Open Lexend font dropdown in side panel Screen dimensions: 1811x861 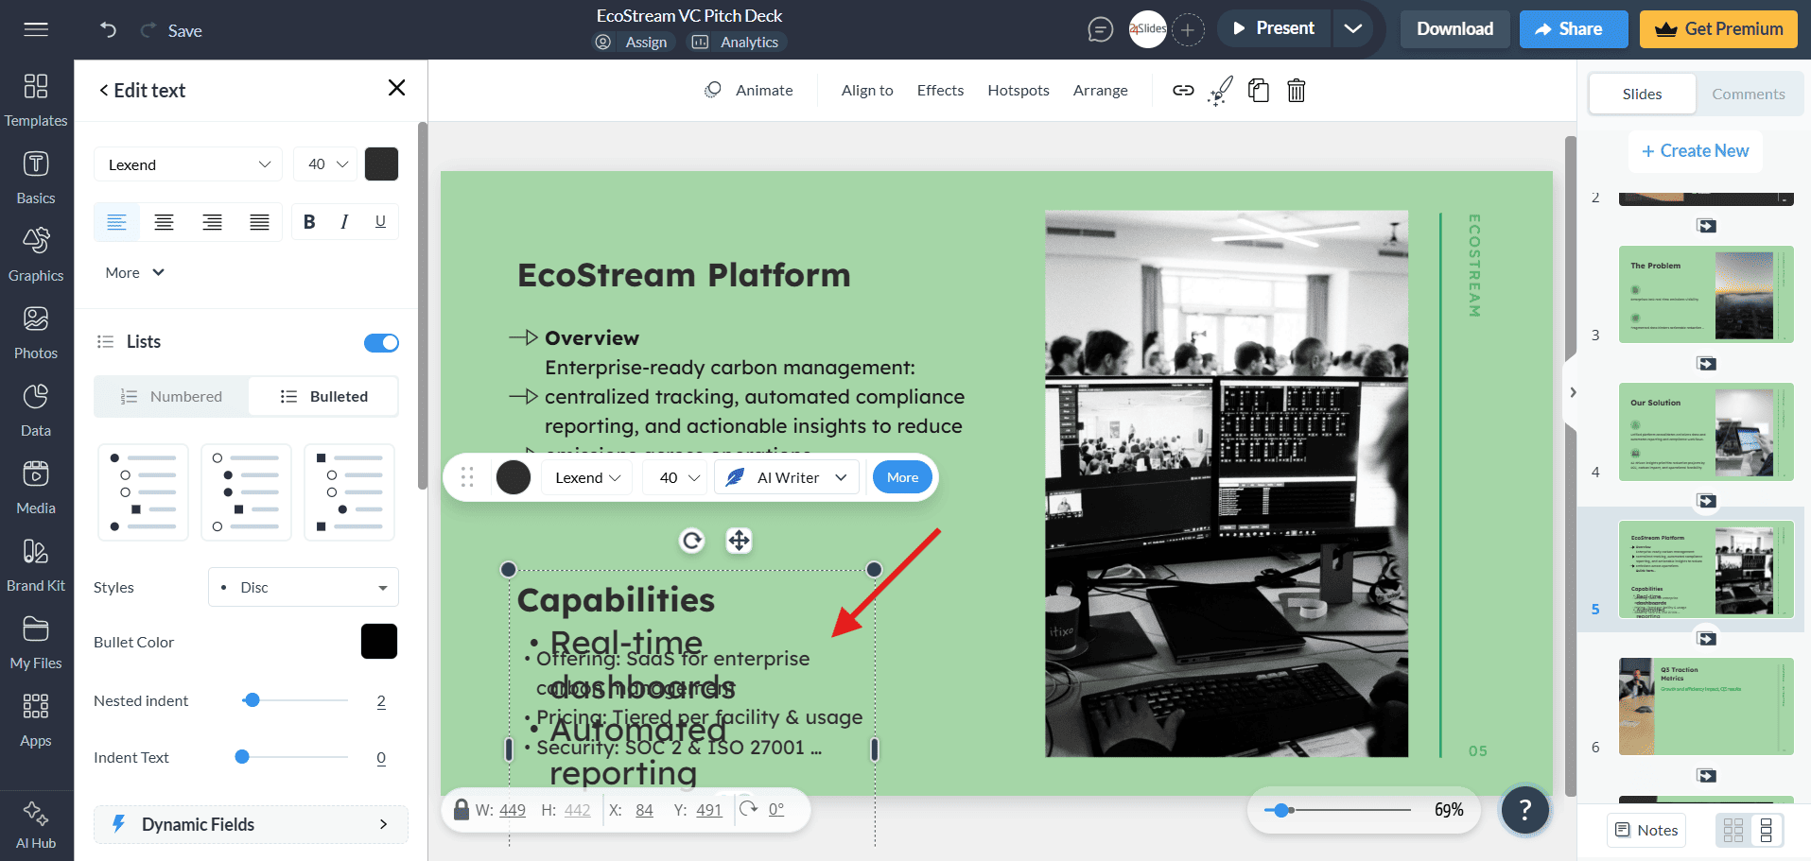pos(188,164)
